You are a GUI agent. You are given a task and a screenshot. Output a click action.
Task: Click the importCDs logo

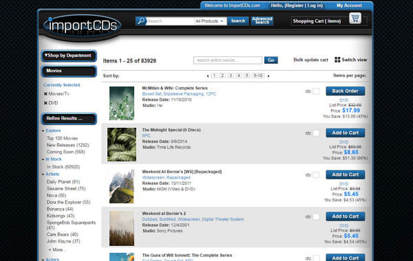click(82, 26)
